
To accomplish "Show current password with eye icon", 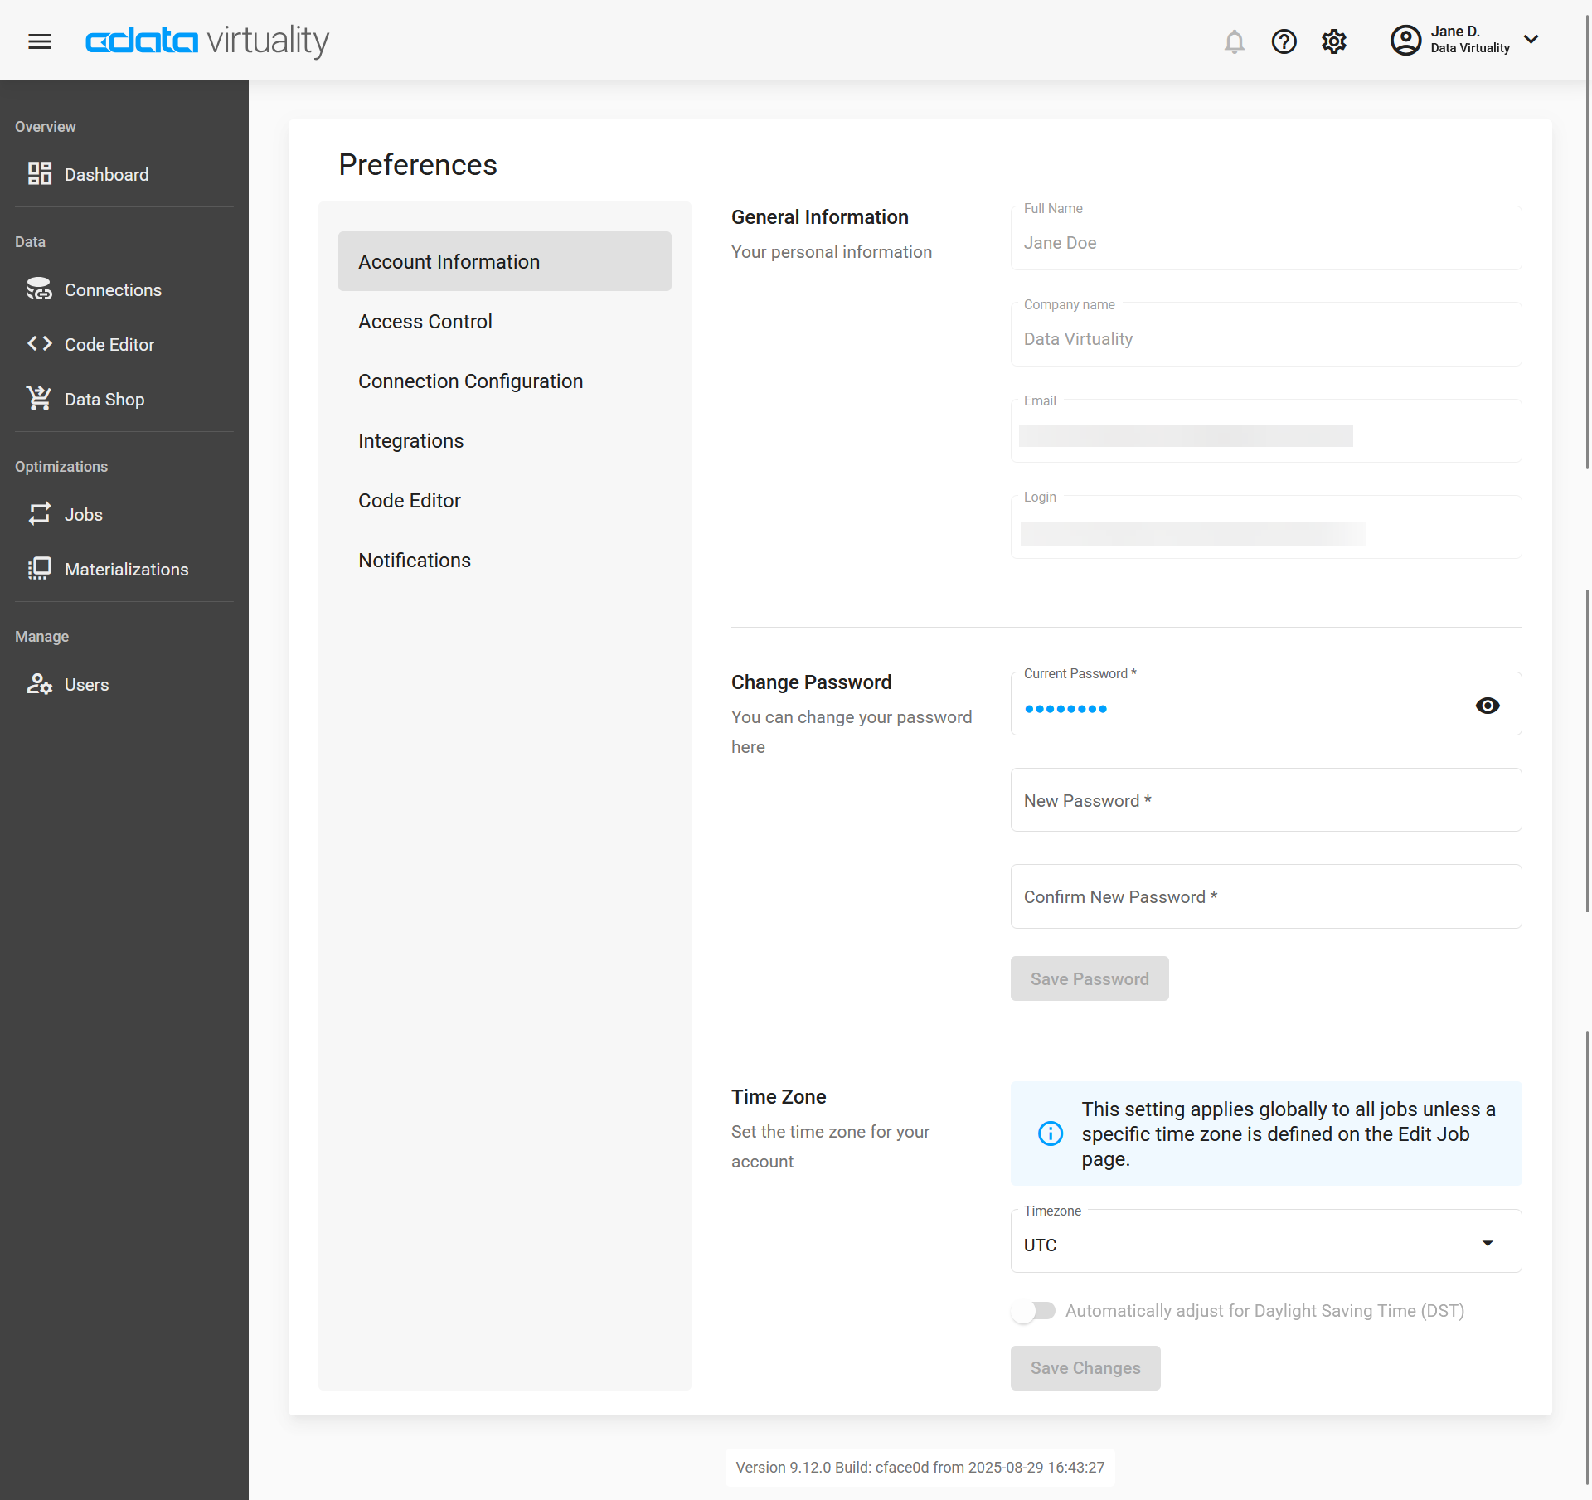I will click(x=1488, y=706).
